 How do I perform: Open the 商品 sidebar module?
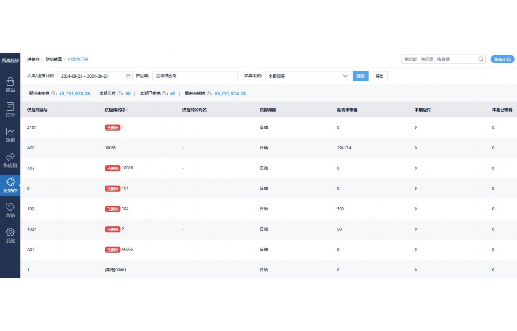coord(10,85)
